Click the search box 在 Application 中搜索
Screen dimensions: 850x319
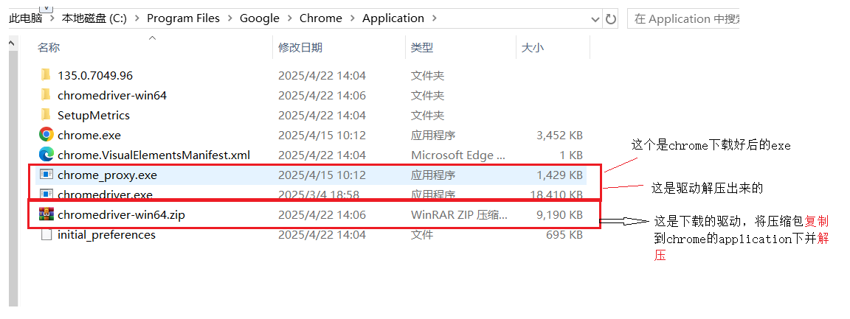[x=683, y=19]
